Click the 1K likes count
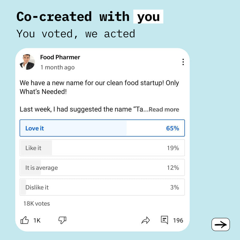Screen dimensions: 240x240 [x=37, y=220]
